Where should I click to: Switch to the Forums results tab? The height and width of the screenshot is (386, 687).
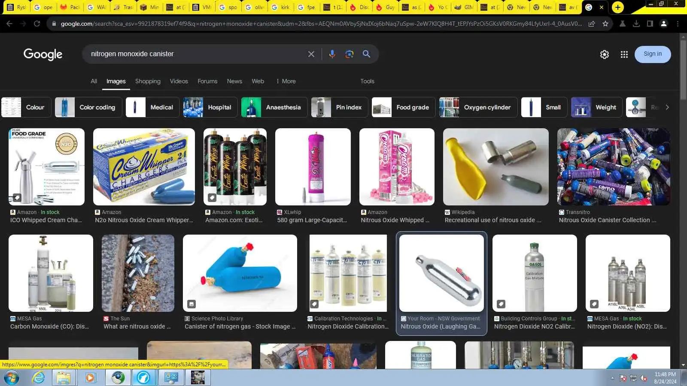click(x=207, y=81)
